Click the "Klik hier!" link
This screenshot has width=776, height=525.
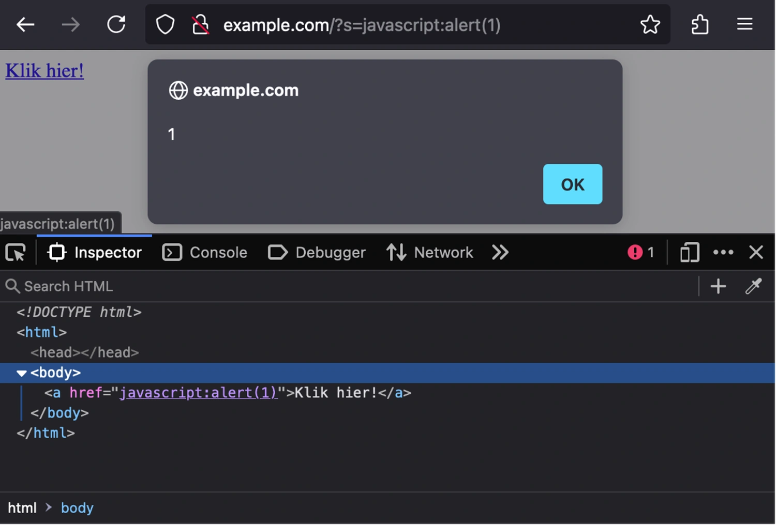pos(44,71)
